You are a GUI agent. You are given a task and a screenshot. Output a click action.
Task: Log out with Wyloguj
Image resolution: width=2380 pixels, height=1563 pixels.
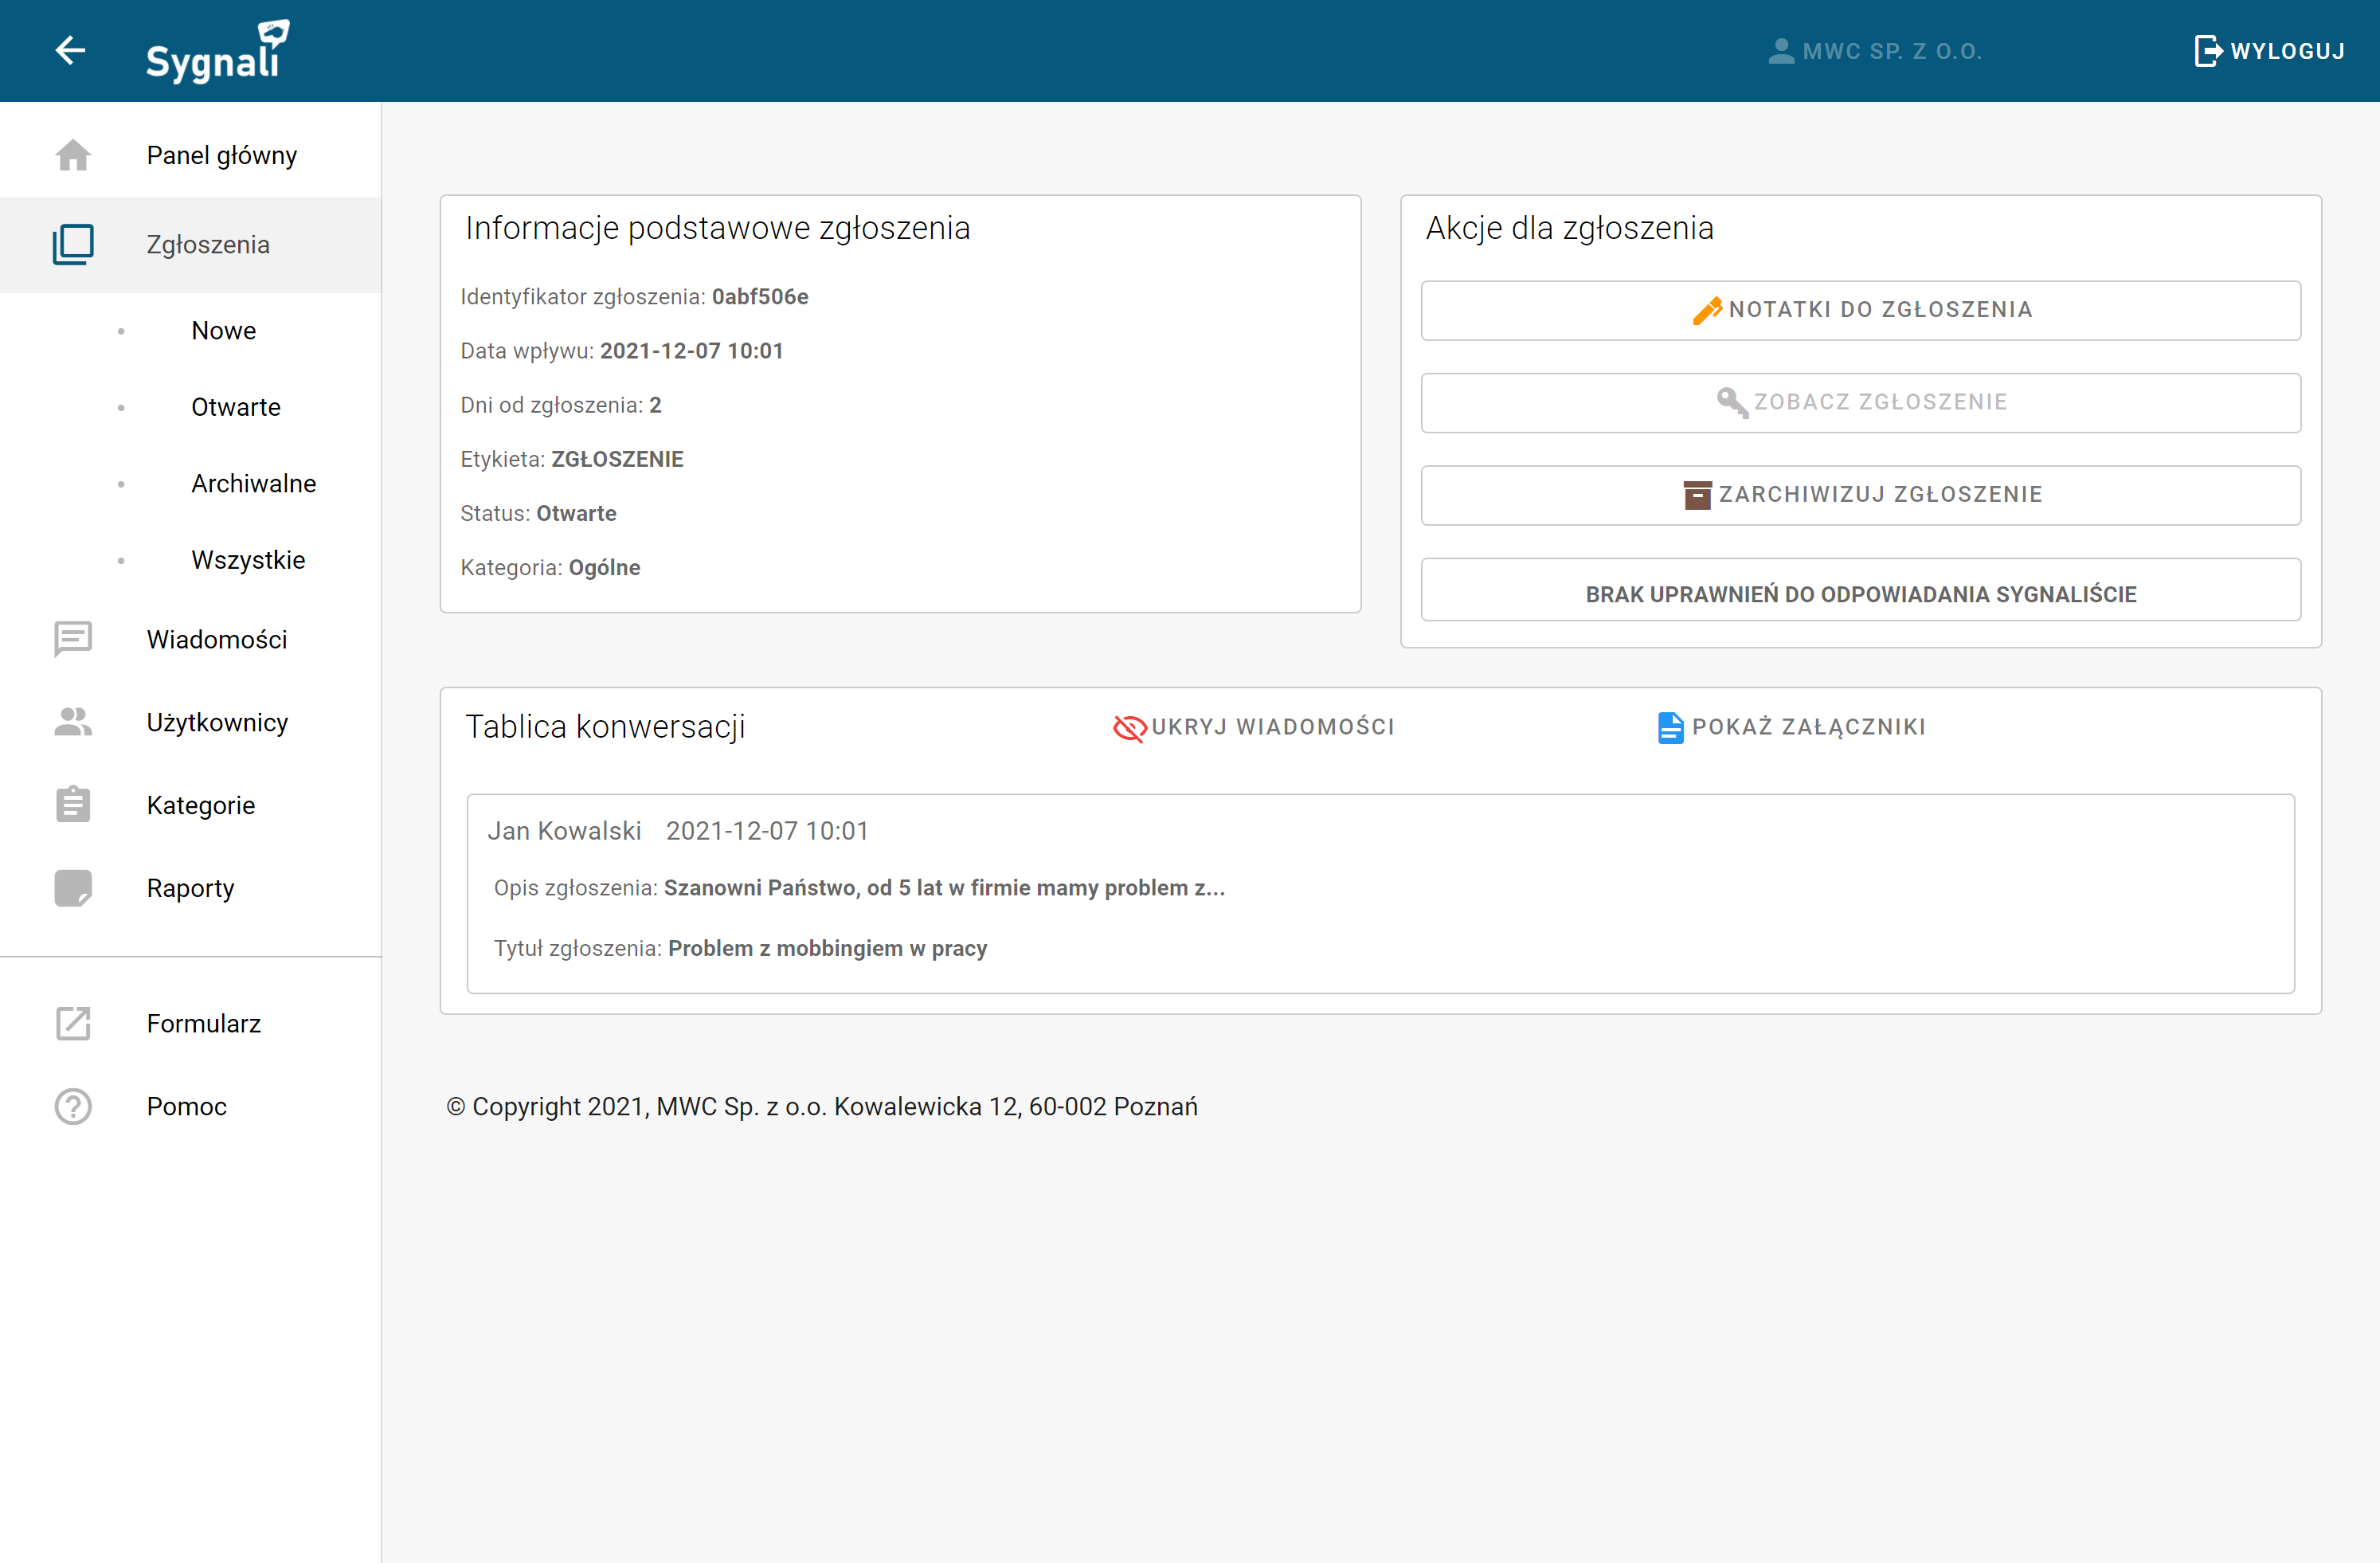pos(2269,51)
